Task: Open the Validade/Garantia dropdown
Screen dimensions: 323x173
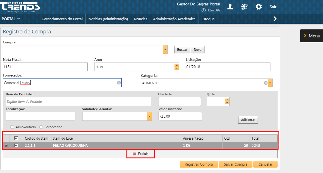Action: [149, 116]
